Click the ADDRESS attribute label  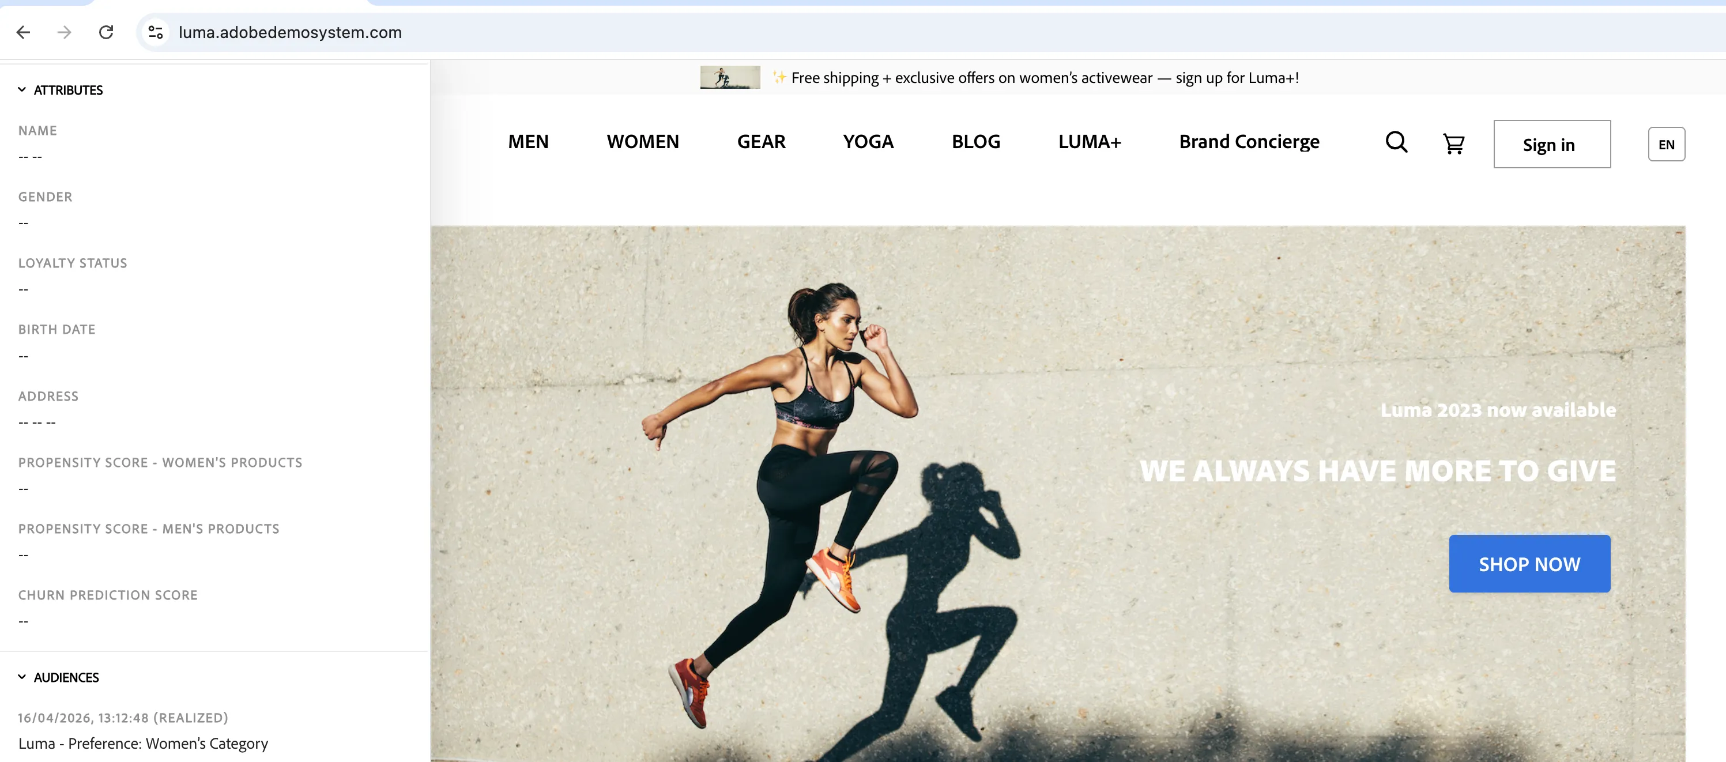[x=48, y=396]
